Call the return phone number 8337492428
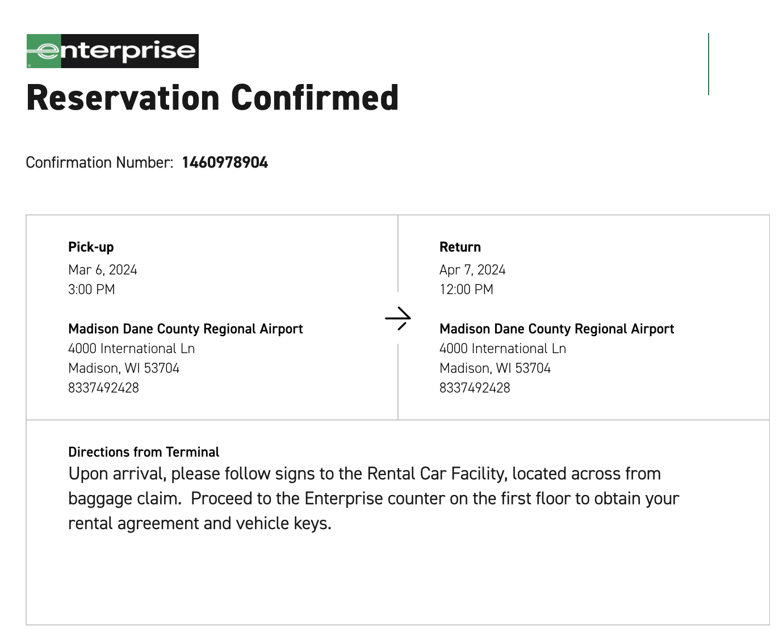 [475, 388]
